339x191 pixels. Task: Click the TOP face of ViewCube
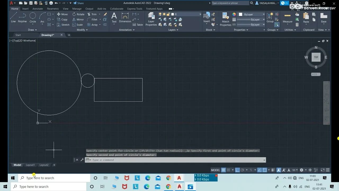[x=316, y=57]
